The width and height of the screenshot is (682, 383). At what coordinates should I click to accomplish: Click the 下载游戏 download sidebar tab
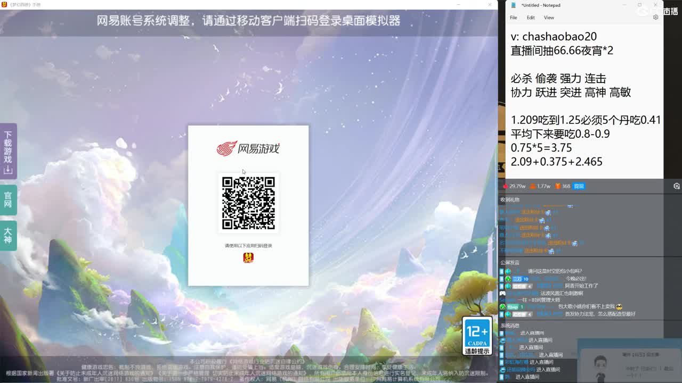pos(8,152)
